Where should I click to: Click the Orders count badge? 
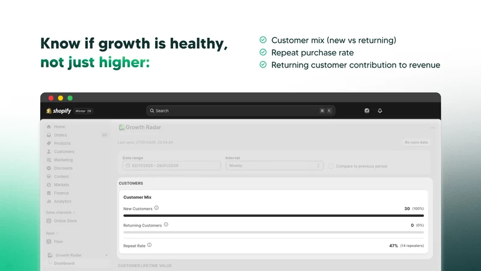[105, 135]
